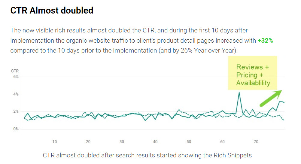Image resolution: width=301 pixels, height=164 pixels.
Task: Click the 6% y-axis label
Action: (15, 77)
